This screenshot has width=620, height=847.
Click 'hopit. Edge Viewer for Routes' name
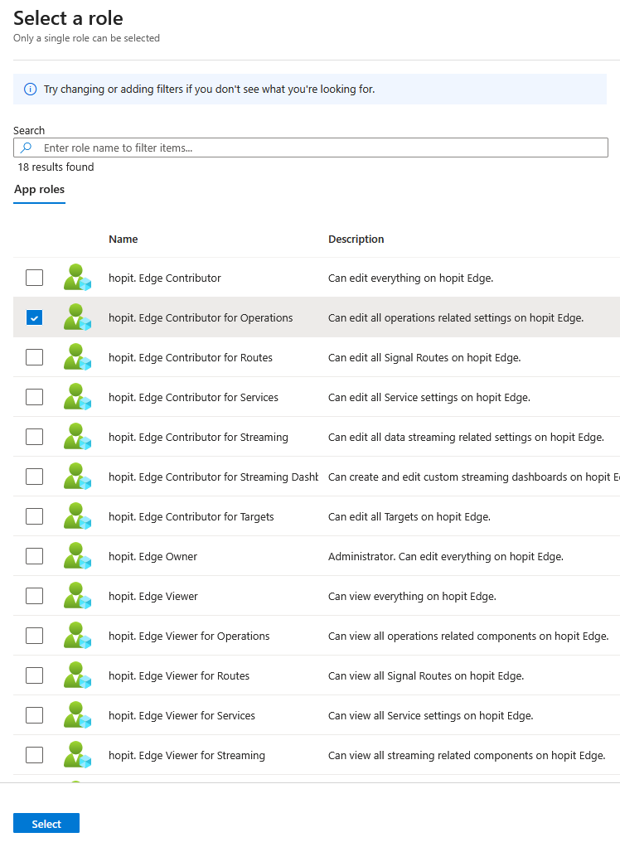click(179, 675)
